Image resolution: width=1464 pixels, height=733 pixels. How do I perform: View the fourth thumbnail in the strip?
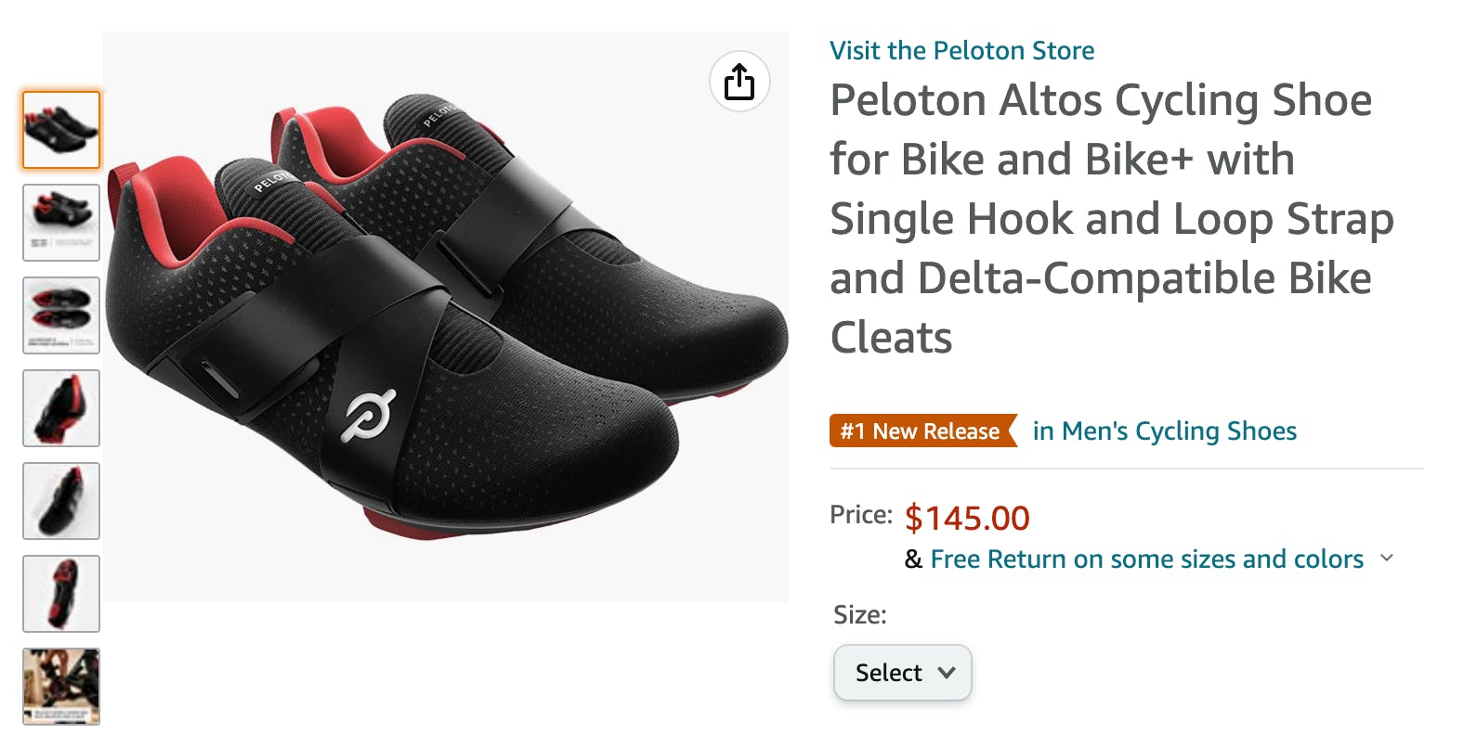click(61, 408)
